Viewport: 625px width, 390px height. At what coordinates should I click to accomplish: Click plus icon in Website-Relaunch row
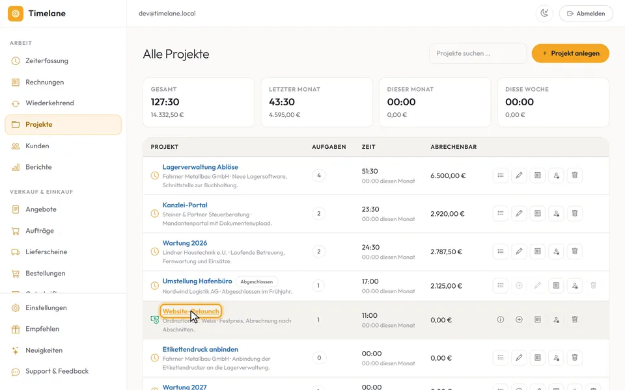pyautogui.click(x=519, y=320)
